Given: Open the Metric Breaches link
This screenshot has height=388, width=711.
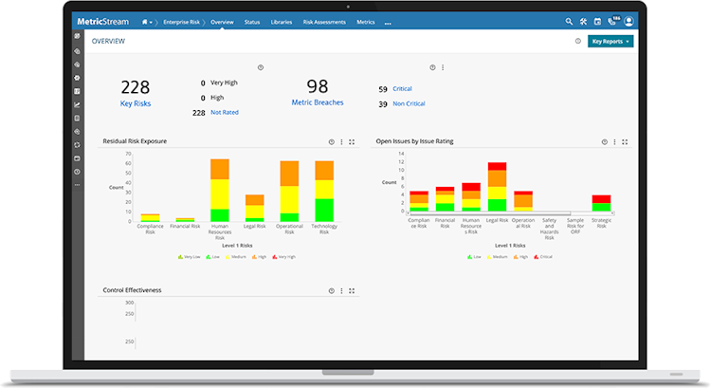Looking at the screenshot, I should (318, 102).
